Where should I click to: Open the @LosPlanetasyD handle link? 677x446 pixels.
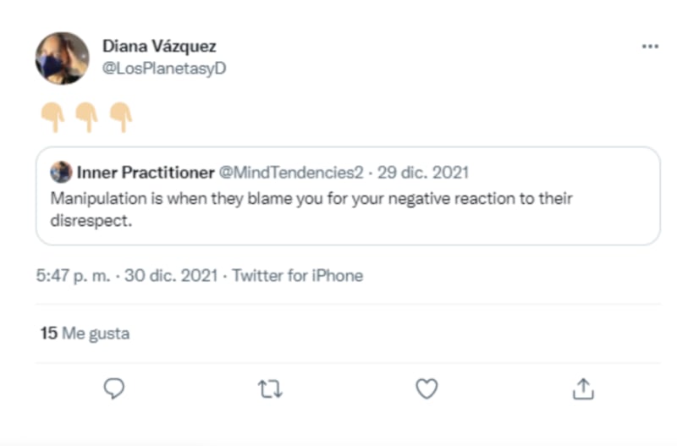point(164,69)
